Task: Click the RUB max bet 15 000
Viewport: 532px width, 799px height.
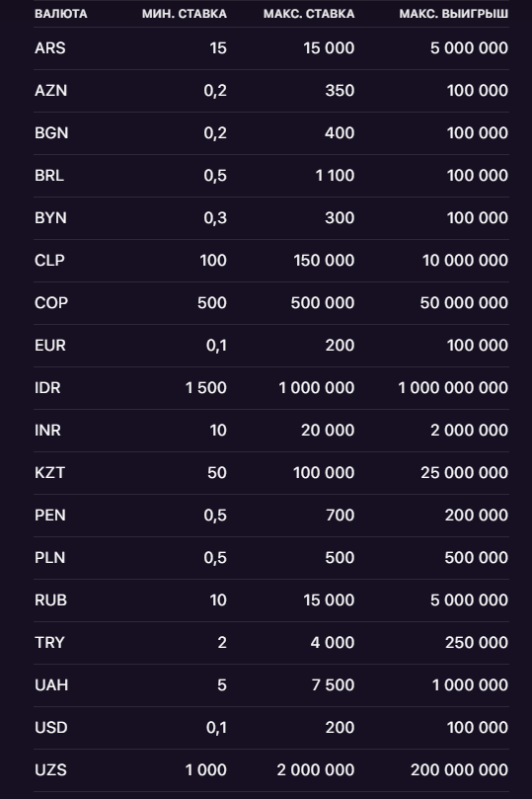Action: (x=329, y=600)
